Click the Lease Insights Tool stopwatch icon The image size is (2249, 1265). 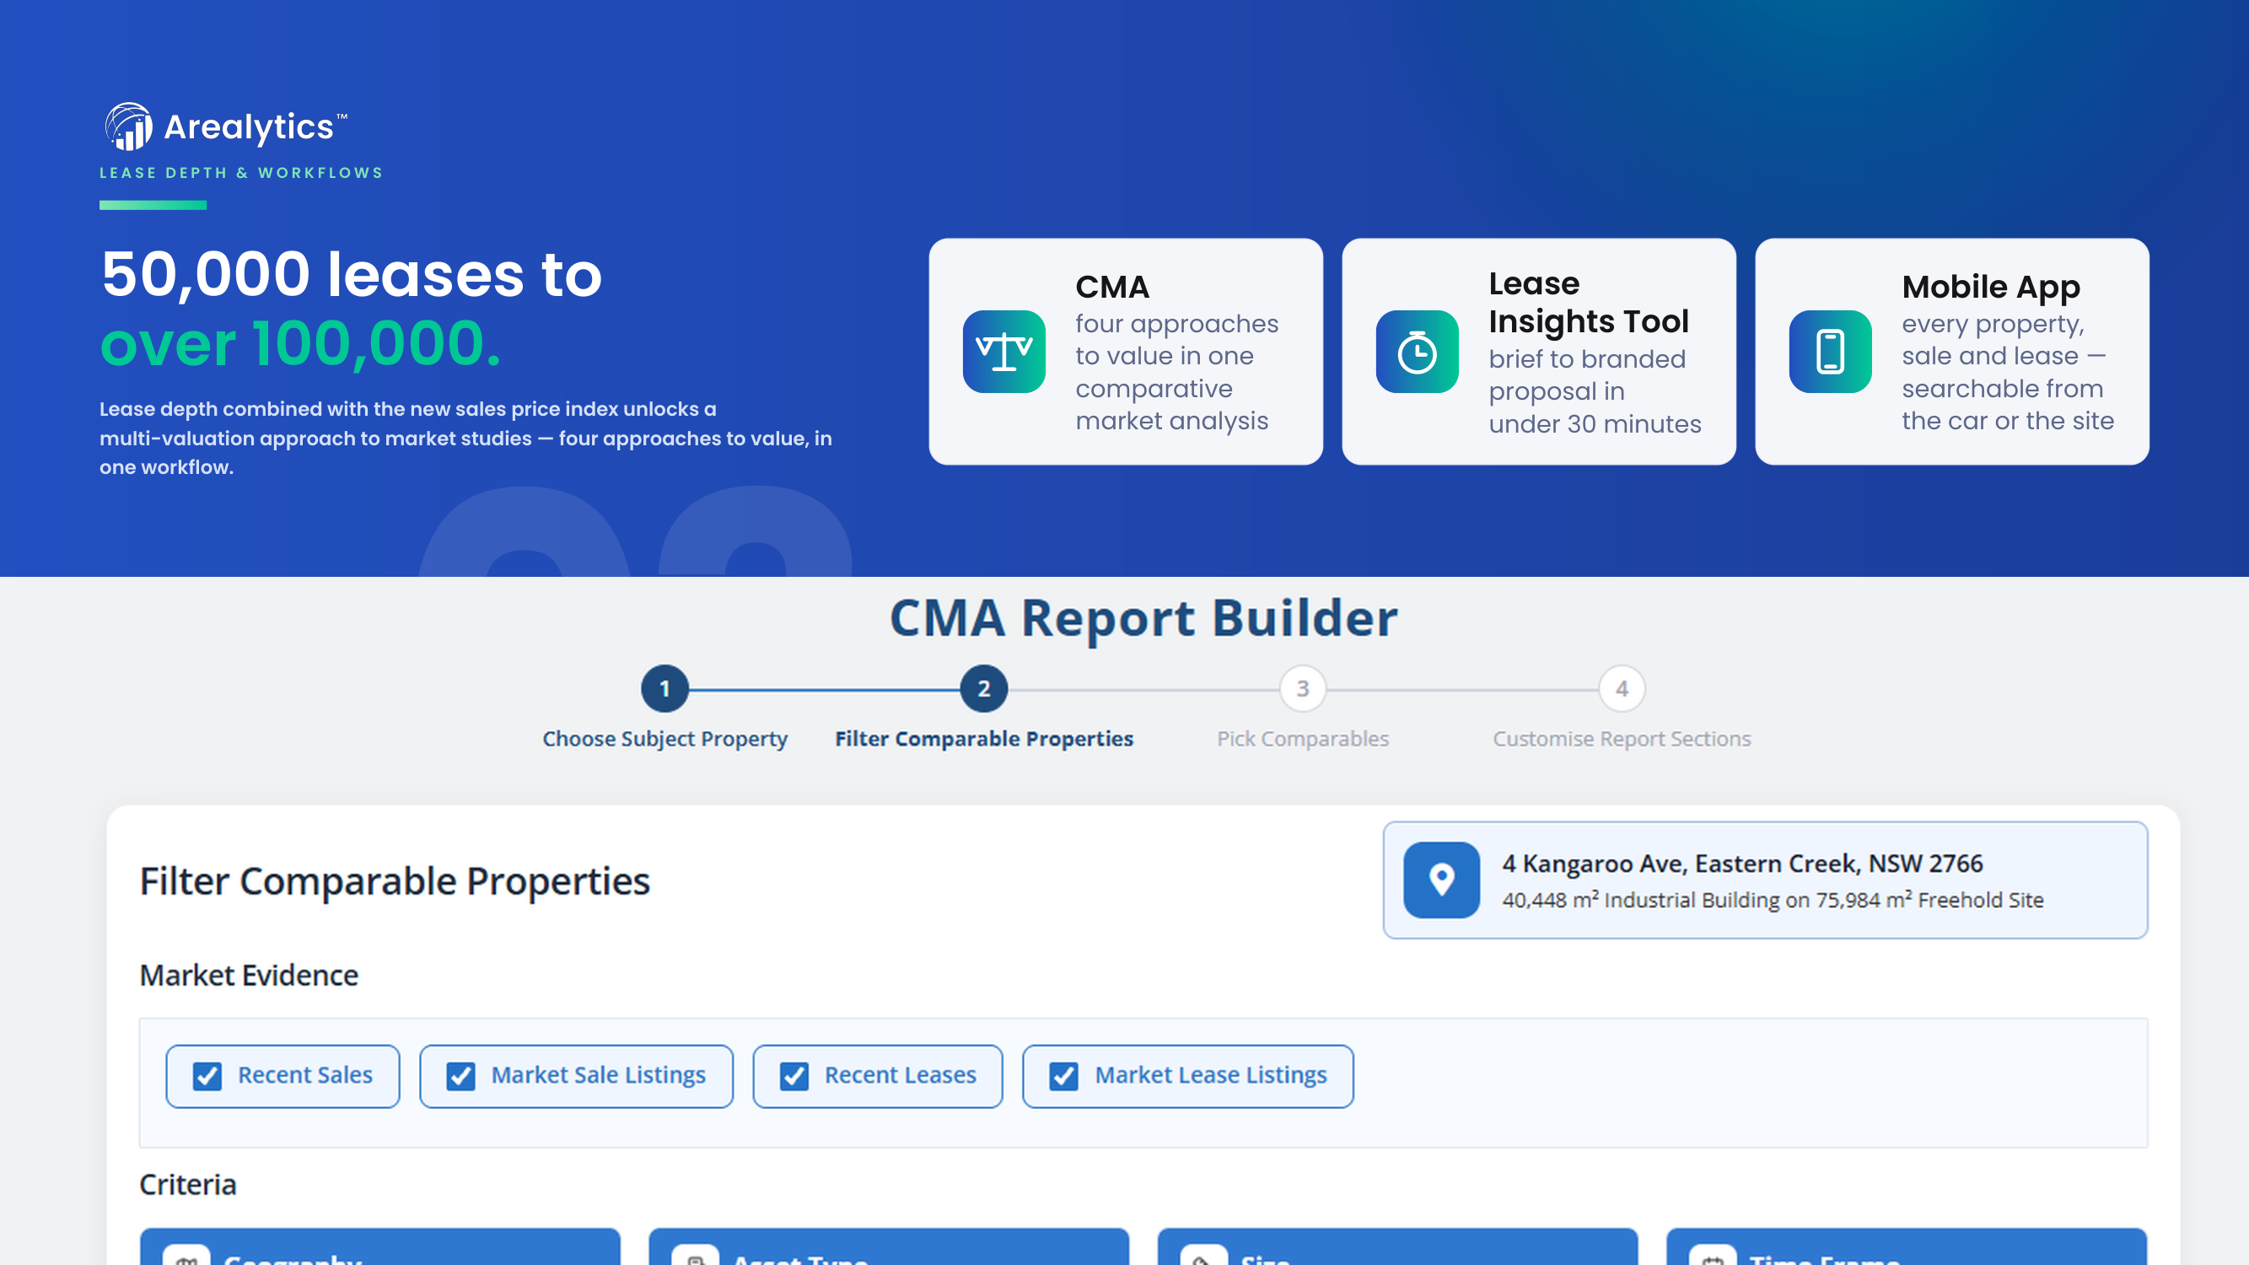(1417, 352)
